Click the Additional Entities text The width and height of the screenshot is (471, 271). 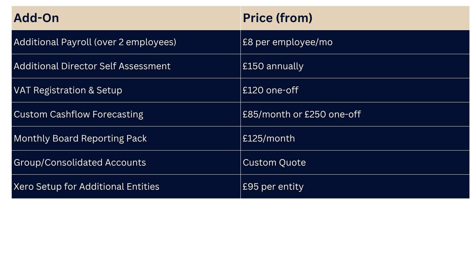coord(119,187)
